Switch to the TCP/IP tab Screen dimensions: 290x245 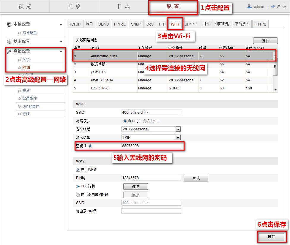pyautogui.click(x=75, y=24)
